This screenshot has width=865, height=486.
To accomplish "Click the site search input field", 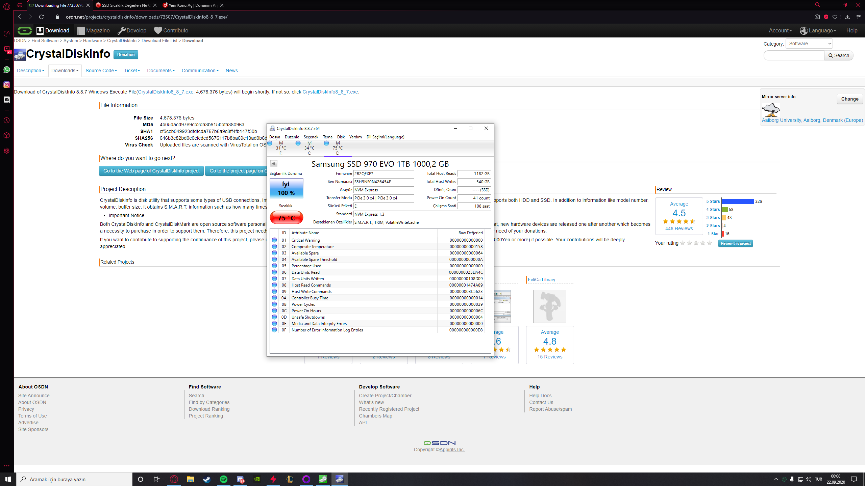I will [794, 55].
